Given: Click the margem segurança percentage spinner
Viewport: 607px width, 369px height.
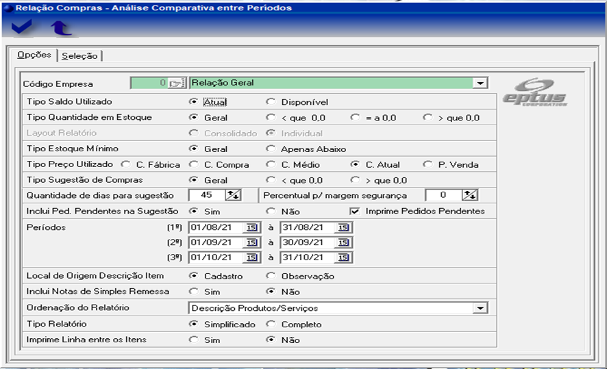Looking at the screenshot, I should 469,196.
